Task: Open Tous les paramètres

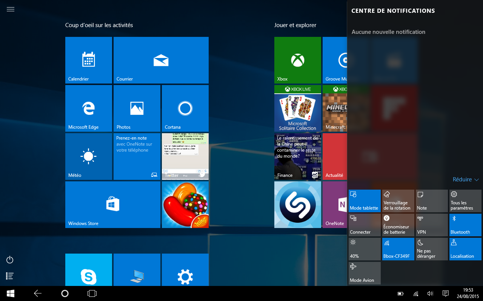Action: [x=465, y=201]
